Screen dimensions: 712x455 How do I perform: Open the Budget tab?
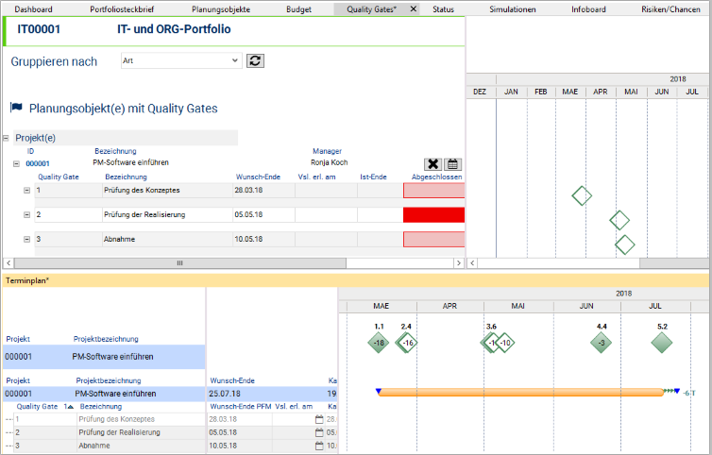[x=297, y=8]
